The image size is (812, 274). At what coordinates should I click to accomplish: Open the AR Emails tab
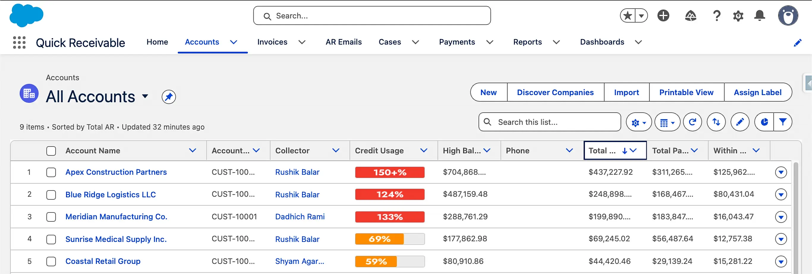(344, 42)
